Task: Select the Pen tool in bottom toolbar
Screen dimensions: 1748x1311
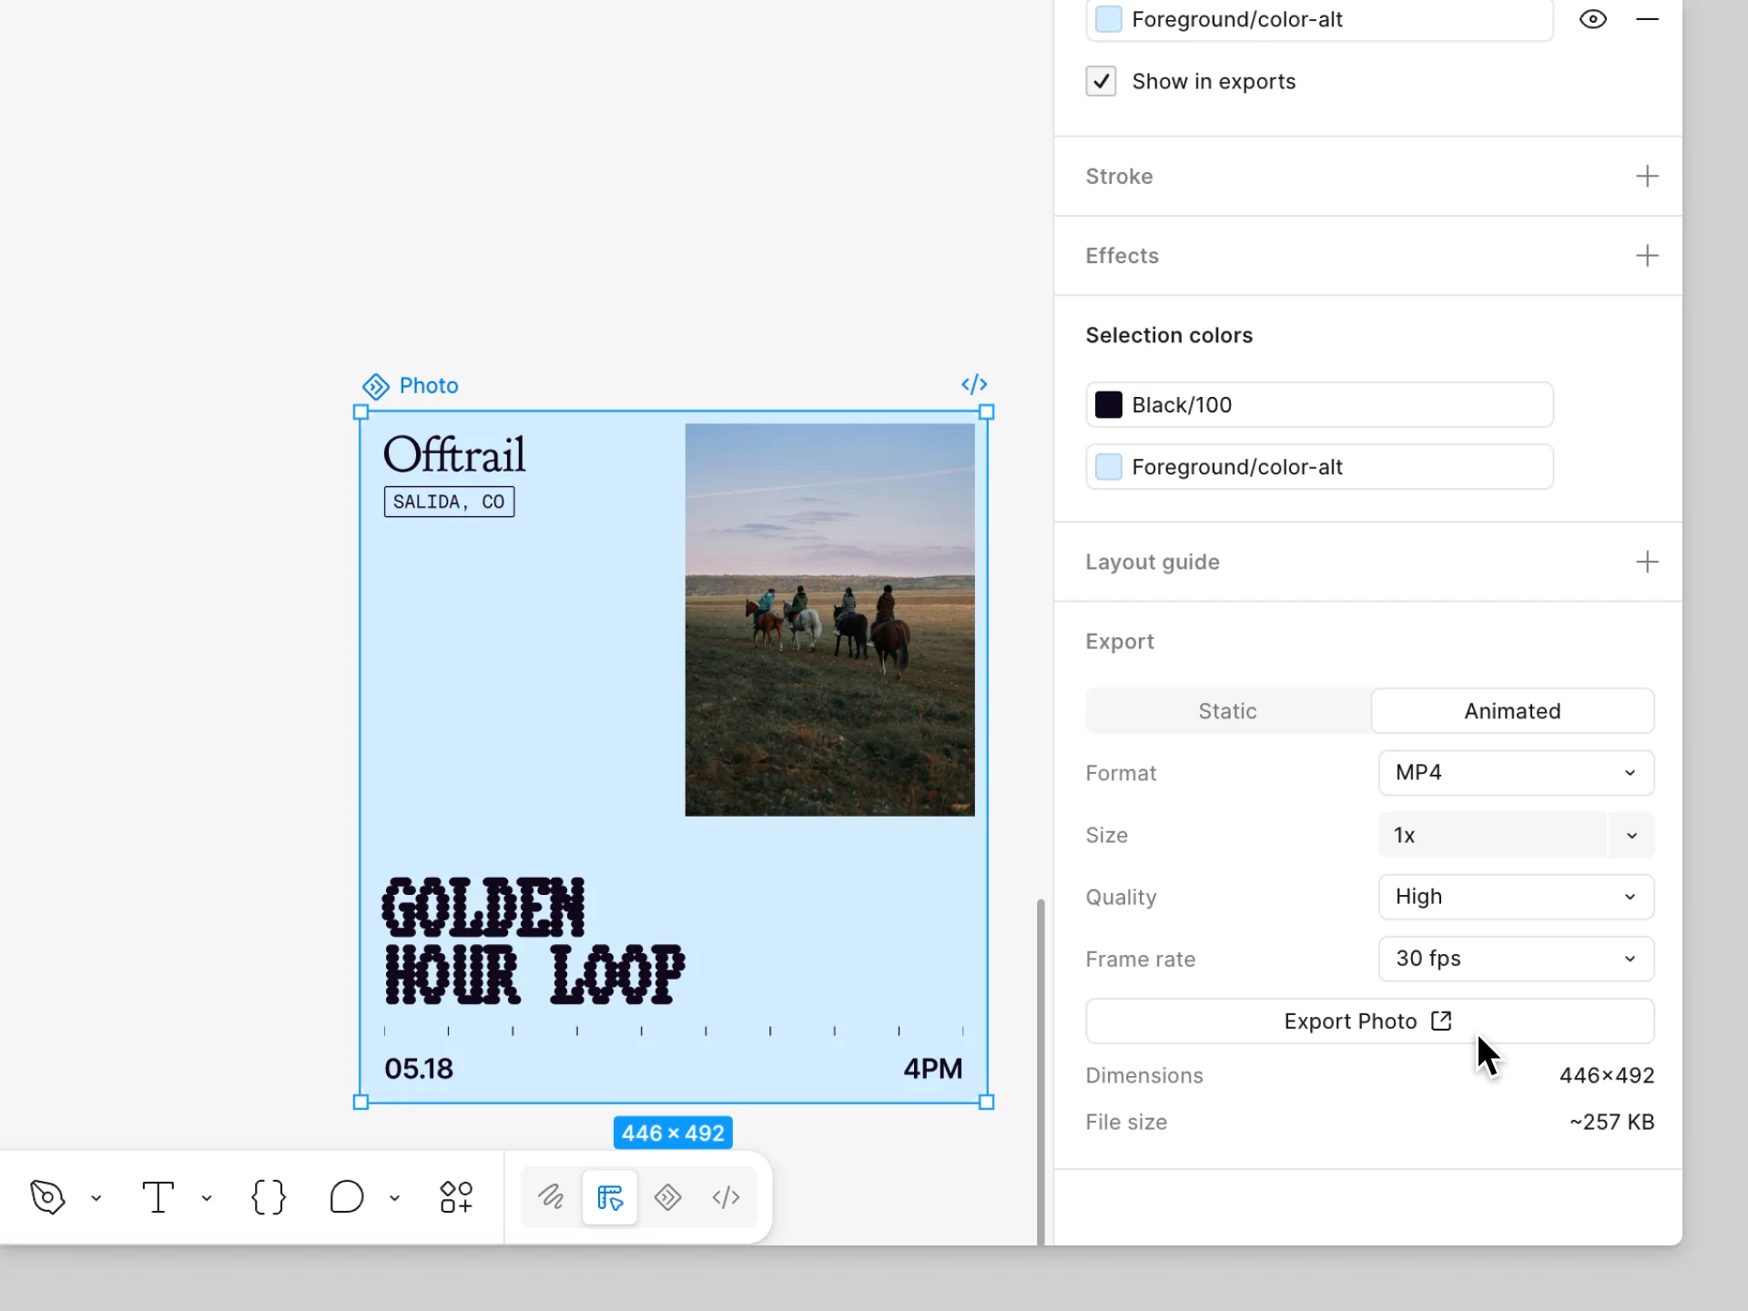Action: [47, 1197]
